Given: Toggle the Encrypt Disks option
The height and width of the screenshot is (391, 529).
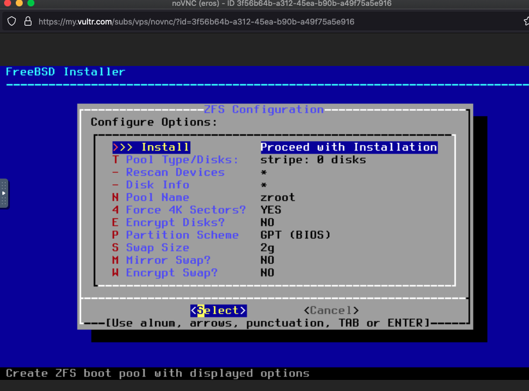Looking at the screenshot, I should [175, 222].
